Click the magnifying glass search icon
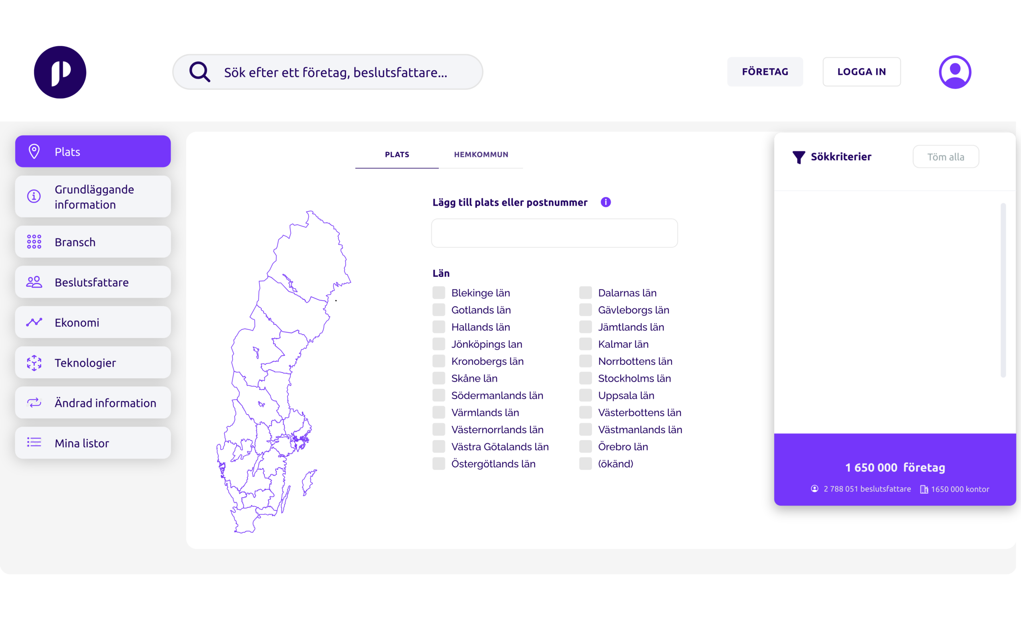Viewport: 1021px width, 638px height. [x=199, y=72]
